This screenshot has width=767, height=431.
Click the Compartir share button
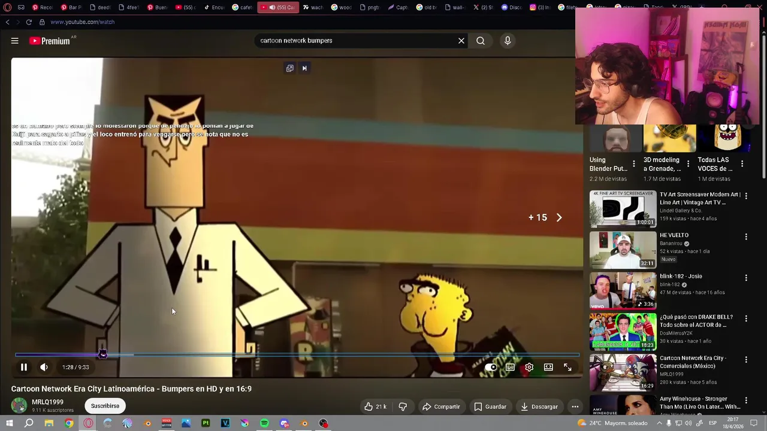point(441,406)
